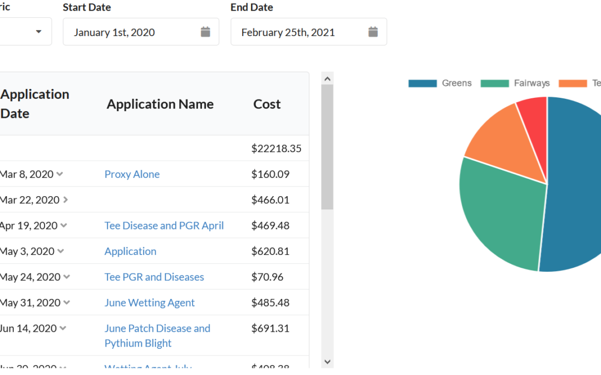Expand the May 24, 2020 row chevron

pyautogui.click(x=66, y=277)
